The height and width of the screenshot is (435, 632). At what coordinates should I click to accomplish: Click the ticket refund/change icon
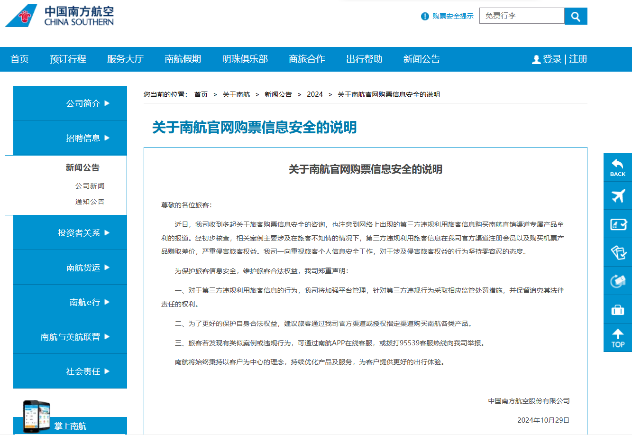pos(617,281)
